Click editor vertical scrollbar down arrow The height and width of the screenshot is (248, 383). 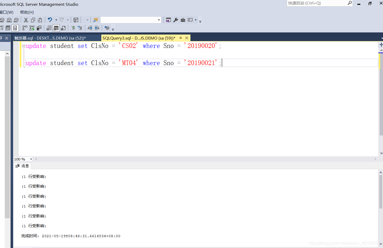(x=381, y=153)
